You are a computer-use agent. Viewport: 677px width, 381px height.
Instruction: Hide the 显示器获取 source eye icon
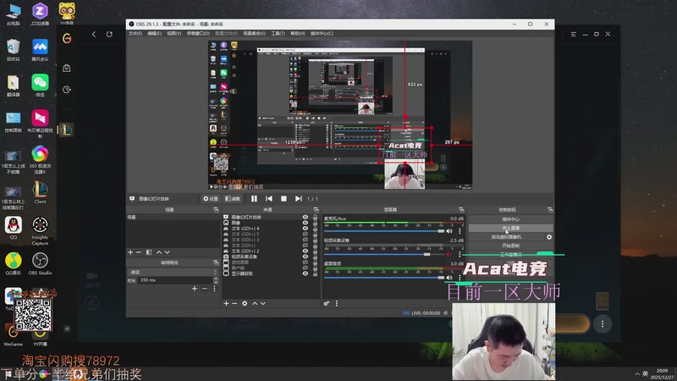click(305, 273)
